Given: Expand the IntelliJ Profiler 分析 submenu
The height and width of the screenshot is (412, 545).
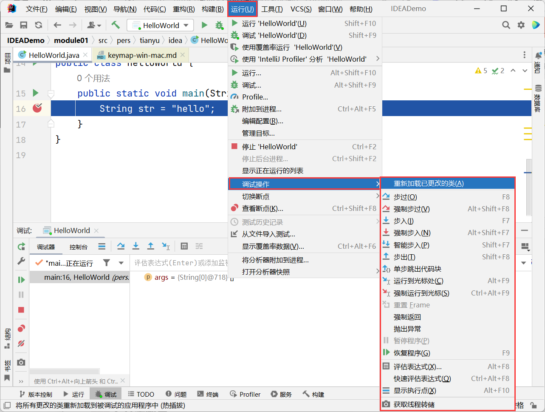Looking at the screenshot, I should pos(305,59).
